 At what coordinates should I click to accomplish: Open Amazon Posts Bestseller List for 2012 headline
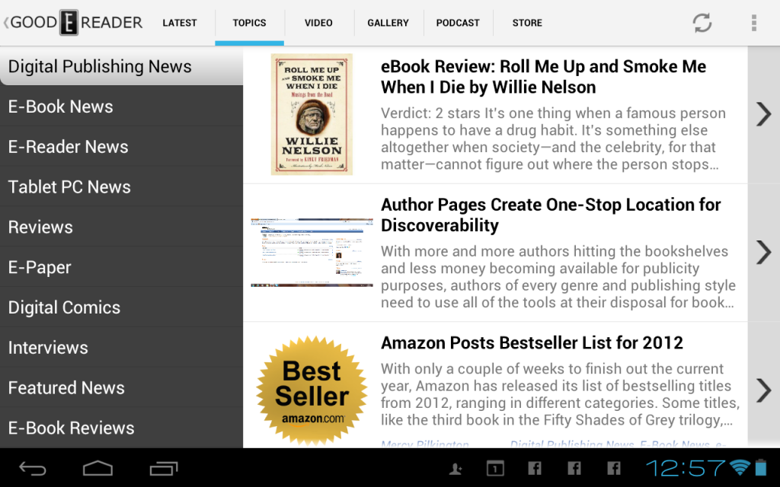[532, 343]
